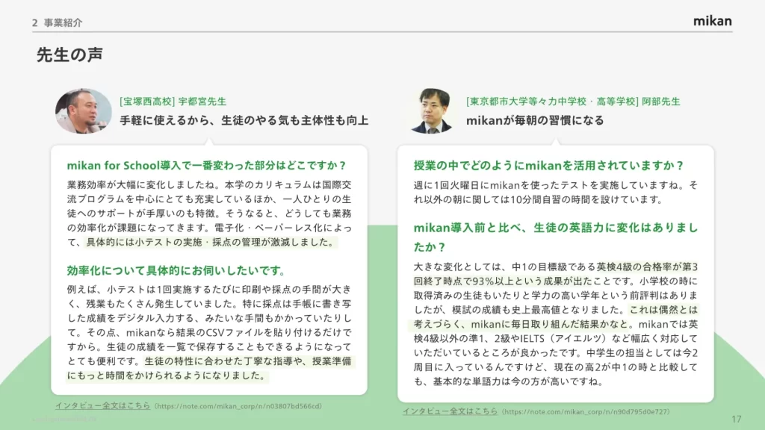Click headline 手軽に使えるから、生徒のやる気も主体性も向上
765x430 pixels.
(x=244, y=120)
